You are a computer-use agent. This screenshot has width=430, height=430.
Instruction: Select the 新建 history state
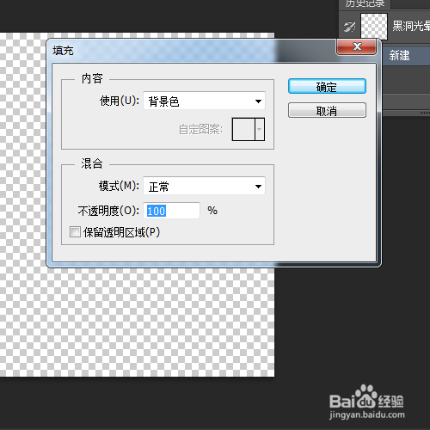point(407,55)
